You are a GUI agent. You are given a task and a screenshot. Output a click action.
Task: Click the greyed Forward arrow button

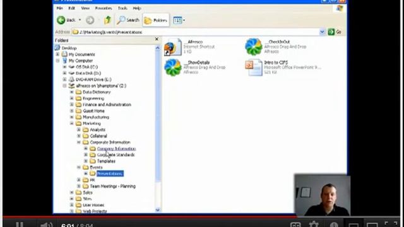(x=90, y=20)
